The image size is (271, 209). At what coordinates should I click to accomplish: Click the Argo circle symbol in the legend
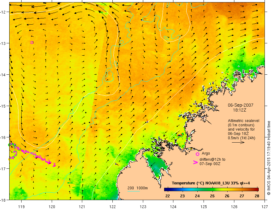coord(197,154)
